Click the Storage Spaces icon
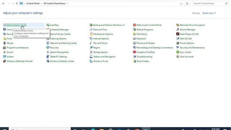This screenshot has height=130, width=231. click(91, 52)
